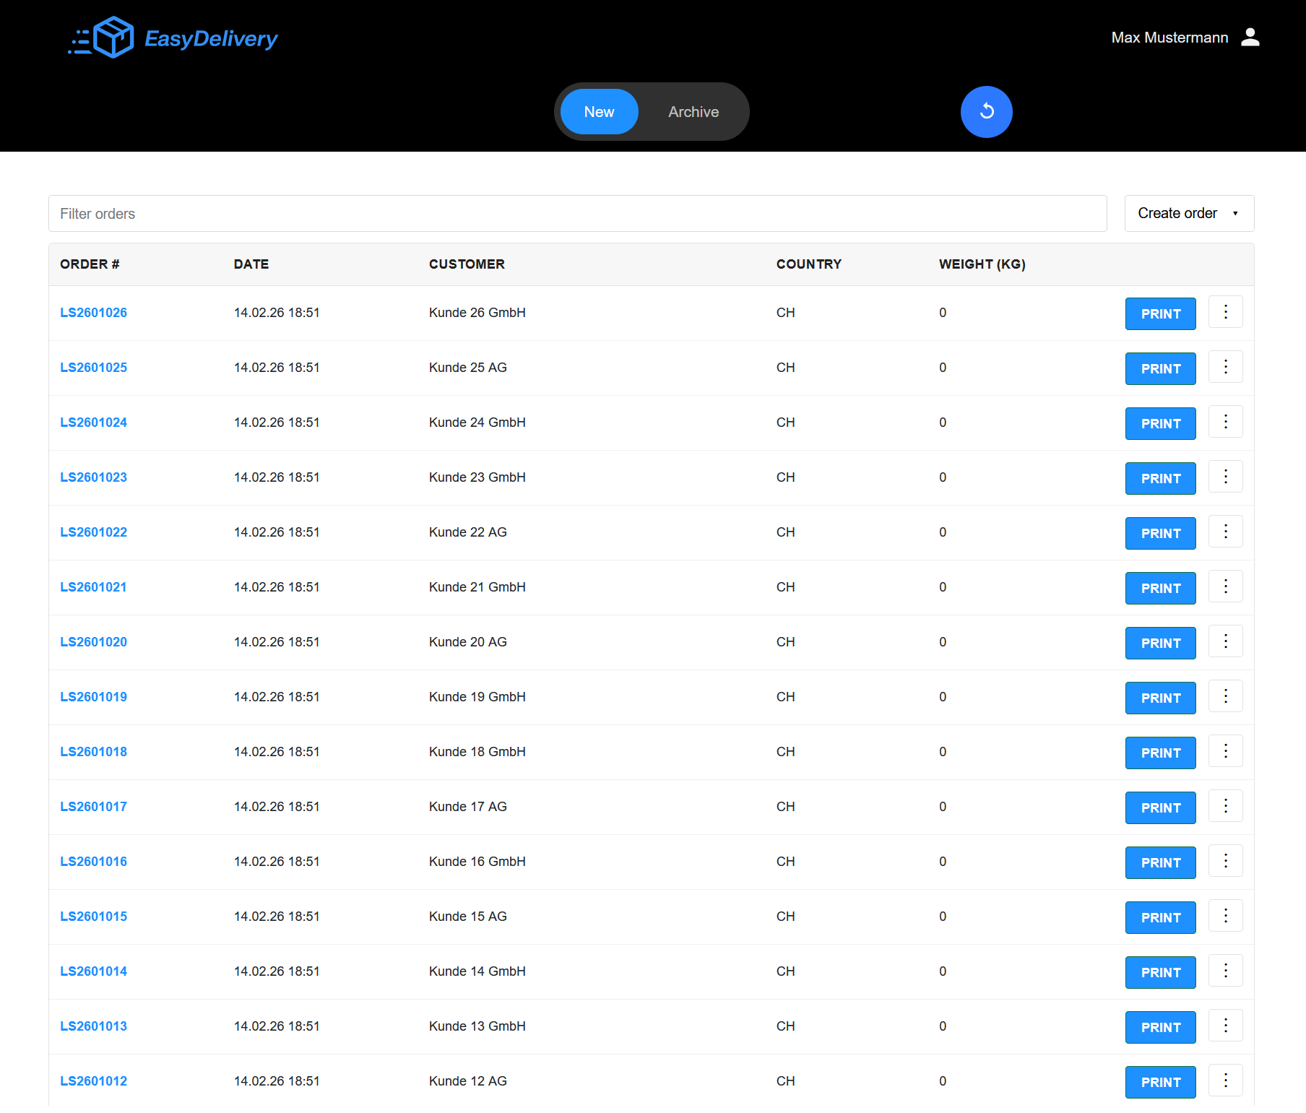Click the refresh orders icon

(x=986, y=111)
